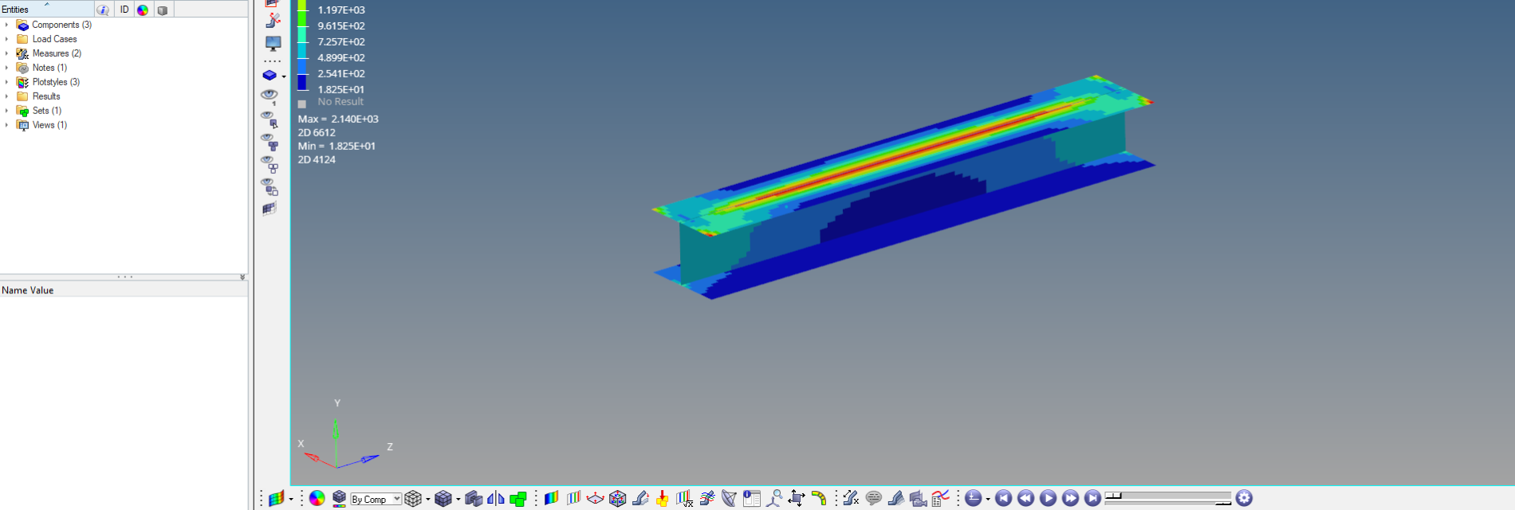Click the Notes speech-bubble toolbar icon
The height and width of the screenshot is (510, 1515).
(873, 499)
